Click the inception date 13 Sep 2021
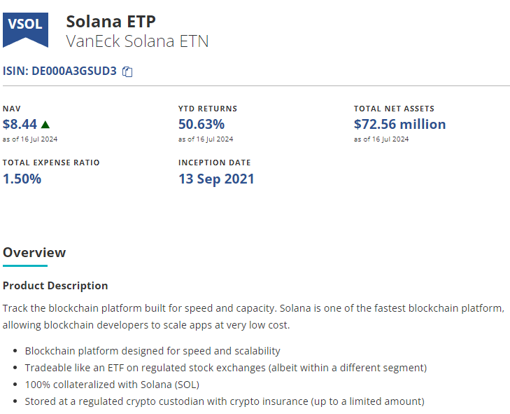The width and height of the screenshot is (510, 414). click(216, 179)
